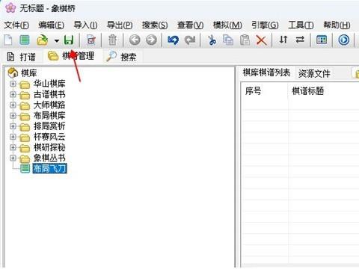Click the green save disk icon
Image resolution: width=359 pixels, height=269 pixels.
69,40
